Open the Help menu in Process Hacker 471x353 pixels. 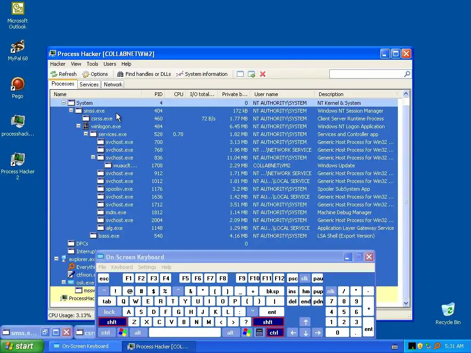pos(126,64)
